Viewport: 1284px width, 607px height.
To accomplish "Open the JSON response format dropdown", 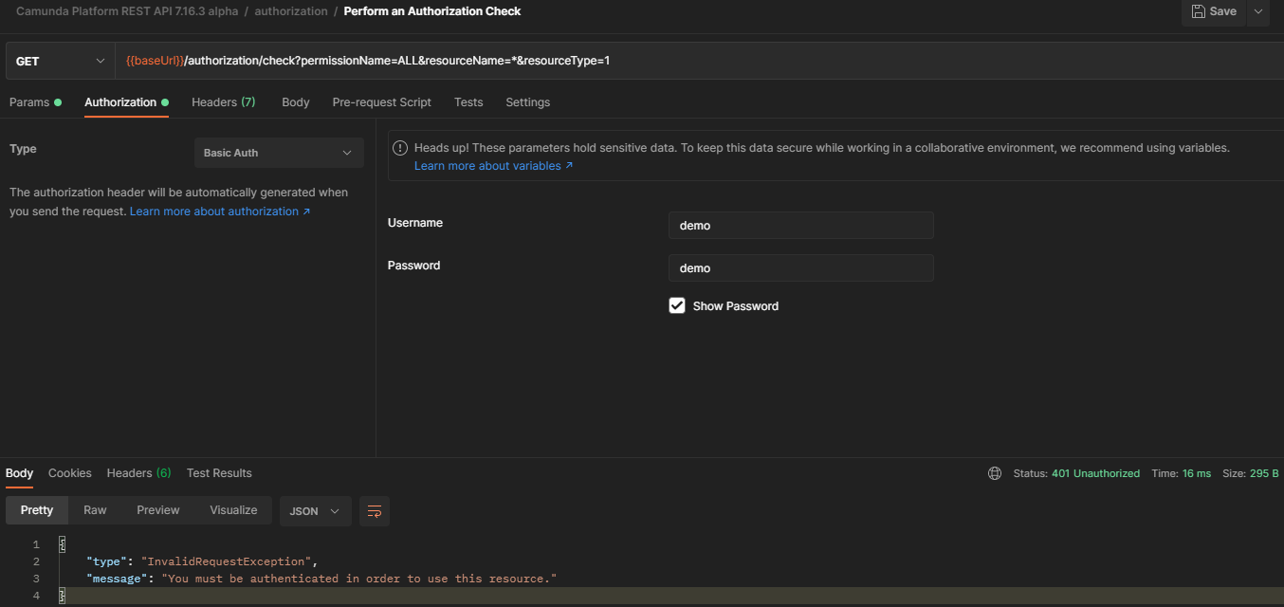I will coord(315,511).
